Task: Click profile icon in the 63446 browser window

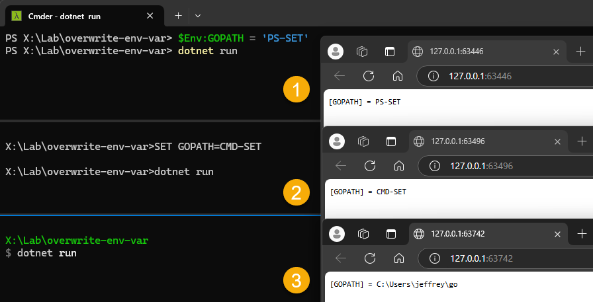Action: pyautogui.click(x=336, y=51)
